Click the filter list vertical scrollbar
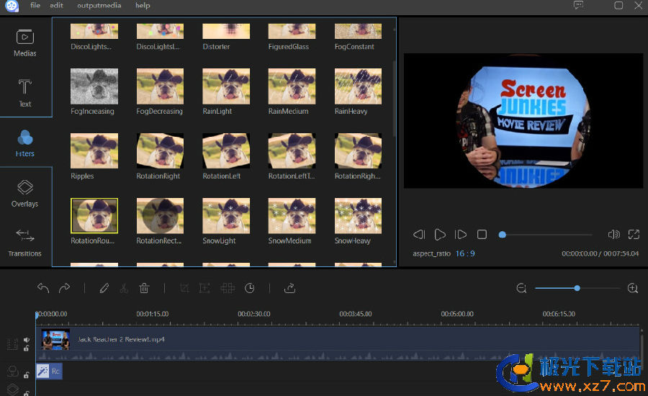This screenshot has width=648, height=396. click(394, 99)
